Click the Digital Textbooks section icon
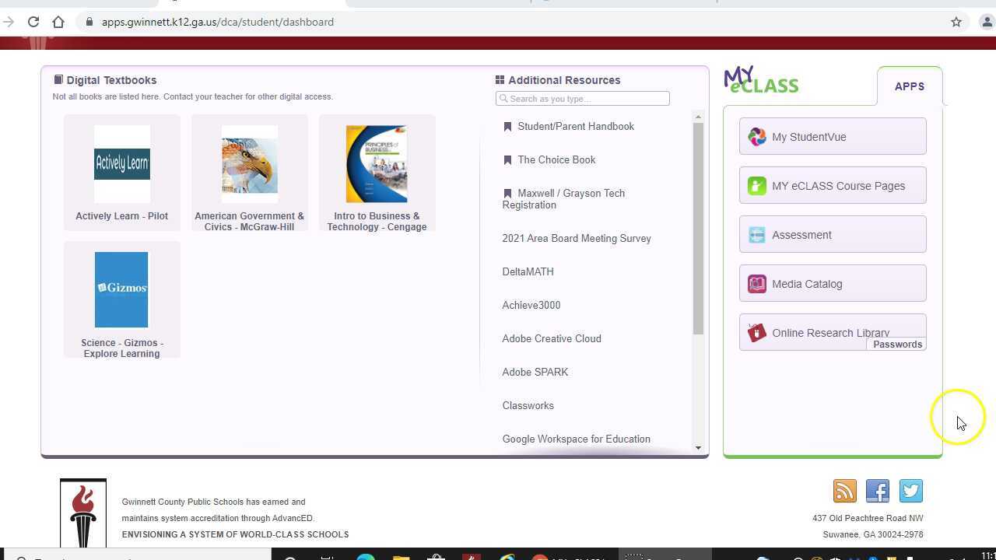 [x=58, y=79]
